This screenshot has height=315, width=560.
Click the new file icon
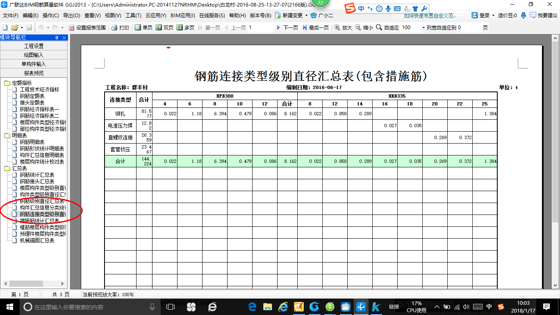(x=5, y=27)
